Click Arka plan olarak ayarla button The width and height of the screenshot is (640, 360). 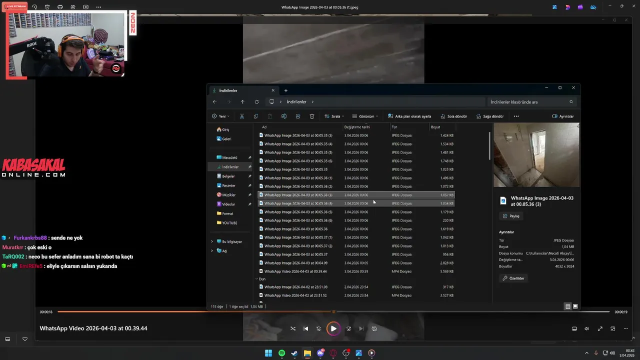[x=408, y=116]
